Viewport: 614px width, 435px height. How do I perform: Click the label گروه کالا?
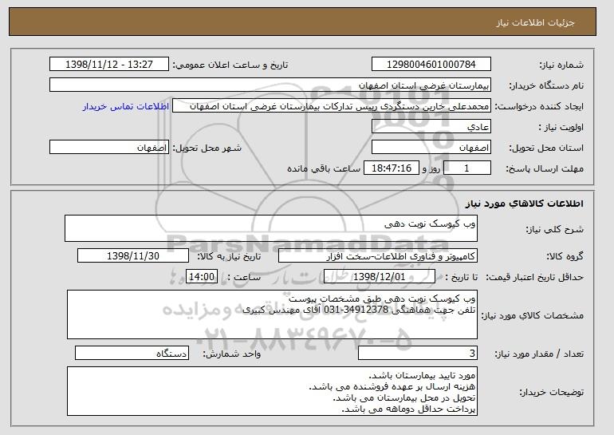pyautogui.click(x=565, y=256)
